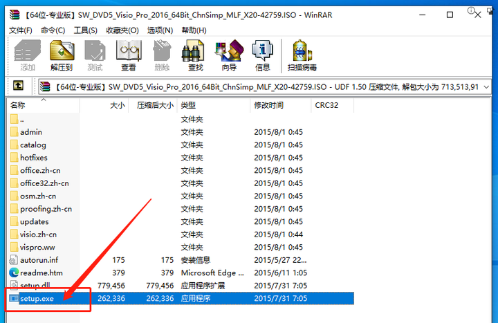Click the visio.zh-cn folder icon
The height and width of the screenshot is (323, 498).
pos(14,234)
